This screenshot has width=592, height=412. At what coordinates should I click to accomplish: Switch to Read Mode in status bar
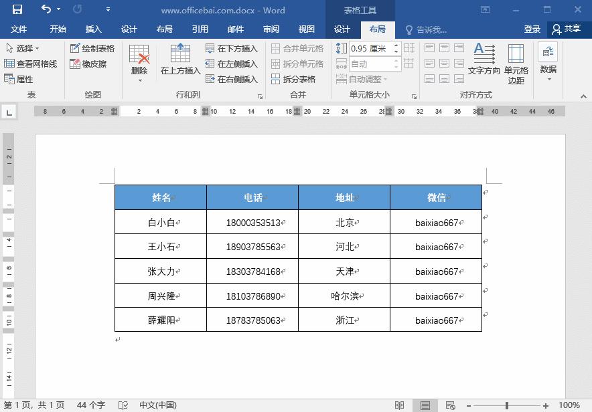tap(399, 405)
